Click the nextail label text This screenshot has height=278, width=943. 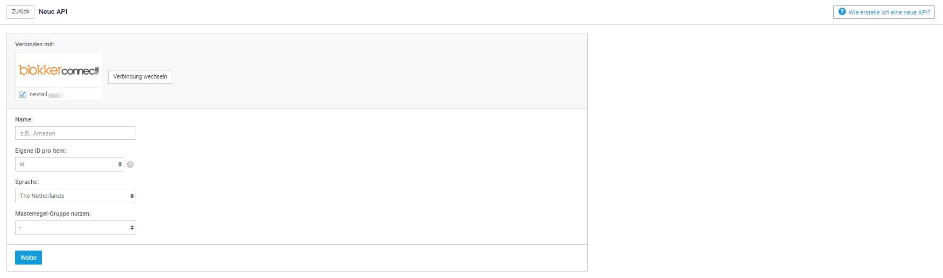click(38, 95)
